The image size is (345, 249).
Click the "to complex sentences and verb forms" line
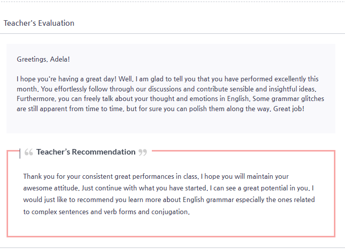point(106,212)
